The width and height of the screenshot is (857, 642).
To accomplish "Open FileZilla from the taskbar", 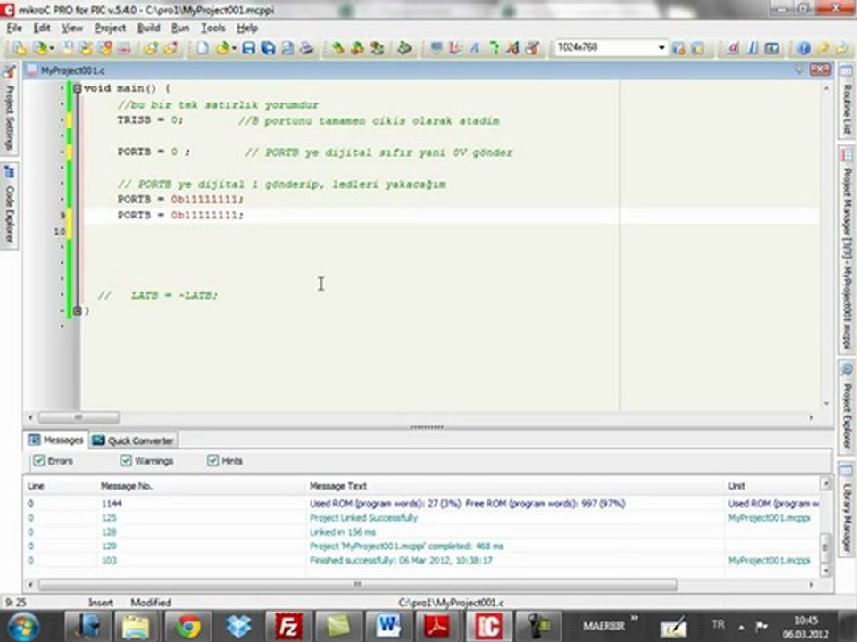I will [x=287, y=627].
